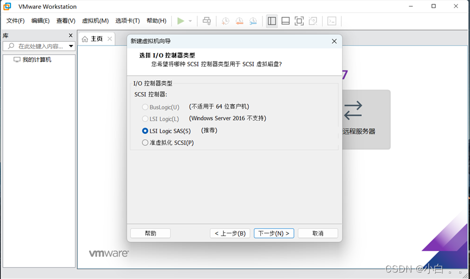The image size is (470, 279).
Task: Expand the library search dropdown arrow
Action: pos(71,46)
